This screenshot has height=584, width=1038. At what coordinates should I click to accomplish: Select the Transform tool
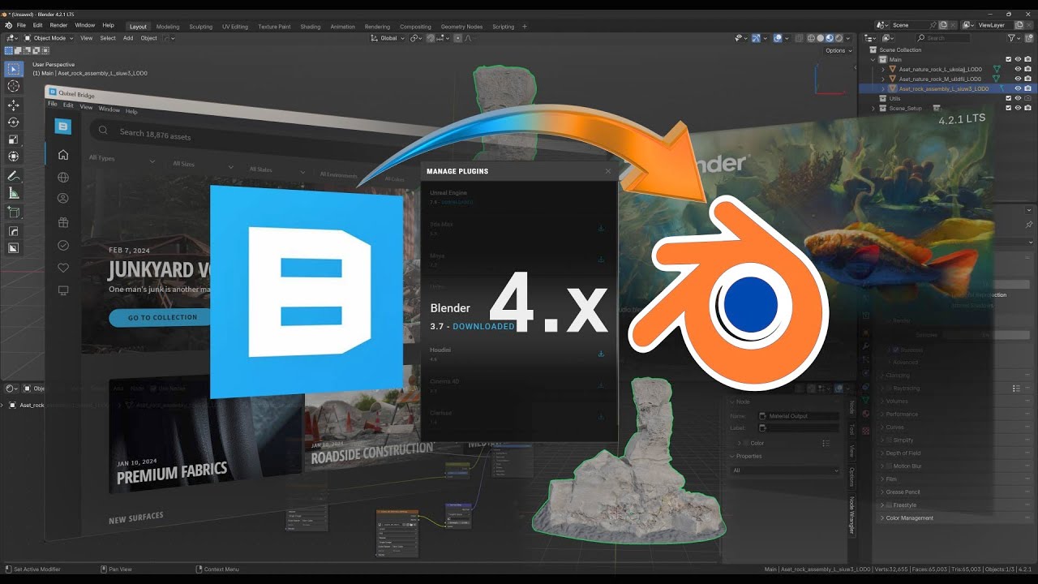point(14,157)
